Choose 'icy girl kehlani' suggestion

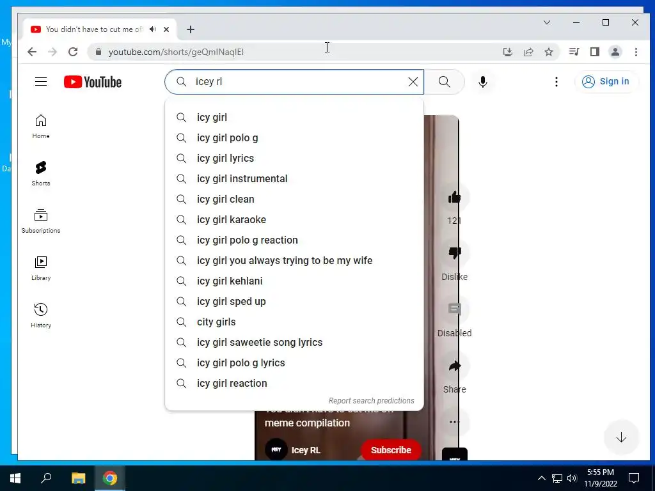coord(294,281)
